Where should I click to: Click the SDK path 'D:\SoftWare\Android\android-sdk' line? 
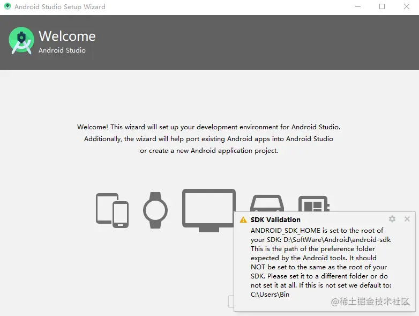coord(320,239)
